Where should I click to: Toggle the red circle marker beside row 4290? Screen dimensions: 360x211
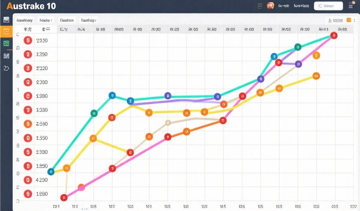point(27,180)
